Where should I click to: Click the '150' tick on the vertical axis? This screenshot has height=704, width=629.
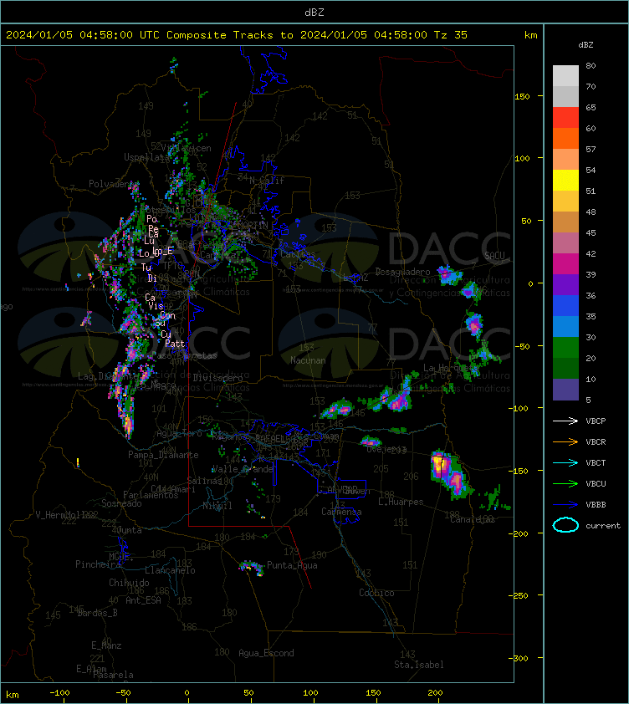[x=522, y=96]
